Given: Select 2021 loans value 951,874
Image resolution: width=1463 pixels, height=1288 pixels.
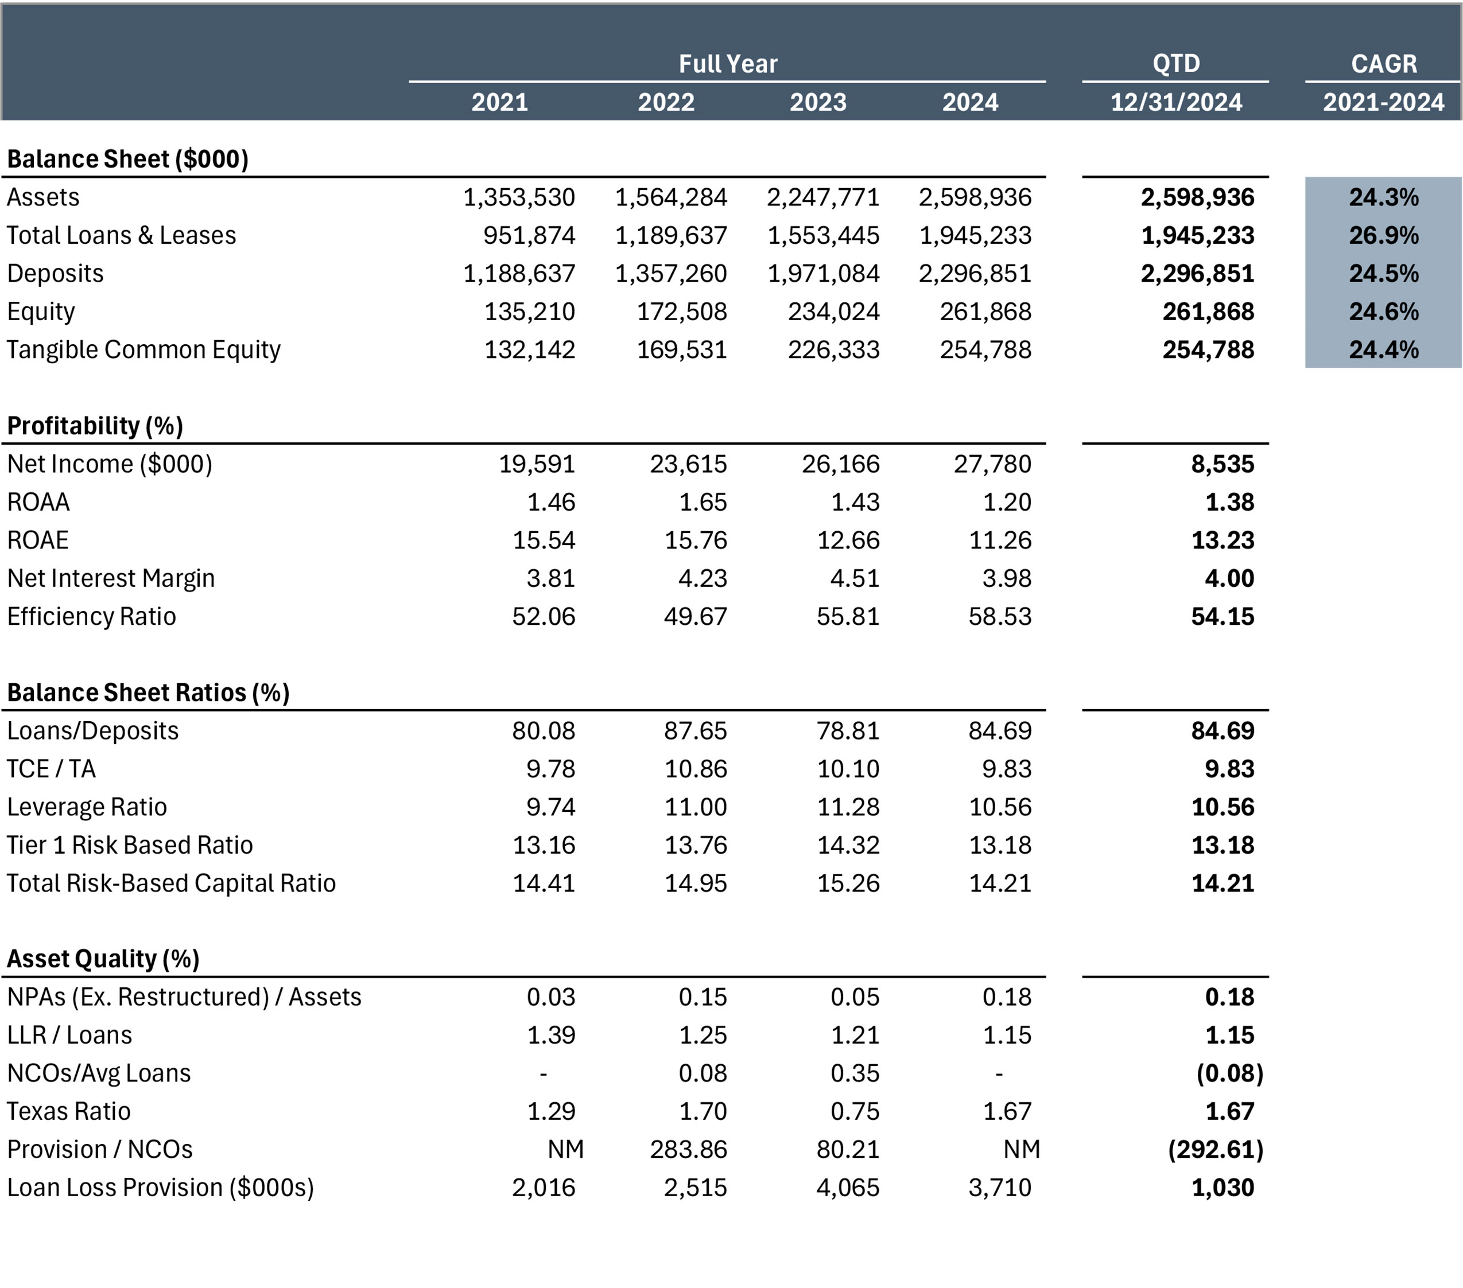Looking at the screenshot, I should coord(529,235).
